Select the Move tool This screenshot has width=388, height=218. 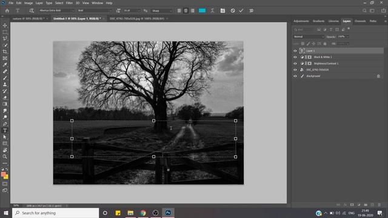(x=5, y=25)
